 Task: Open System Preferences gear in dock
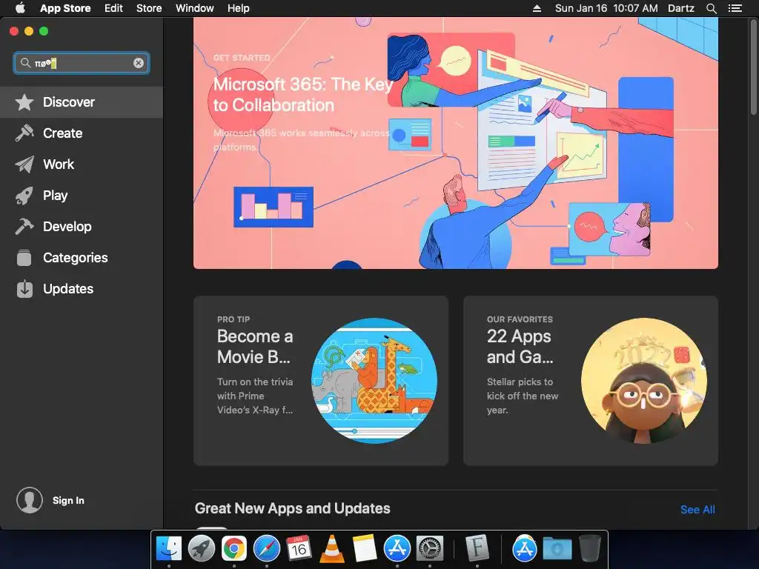[430, 549]
